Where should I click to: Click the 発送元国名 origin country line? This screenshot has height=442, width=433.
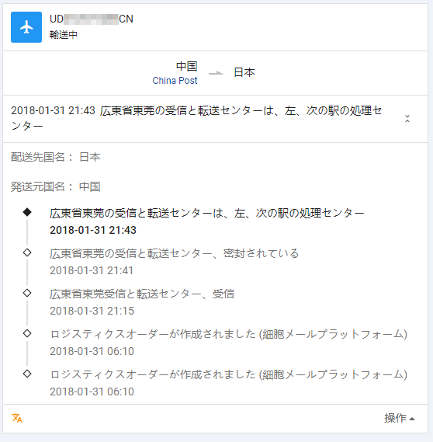click(x=56, y=186)
